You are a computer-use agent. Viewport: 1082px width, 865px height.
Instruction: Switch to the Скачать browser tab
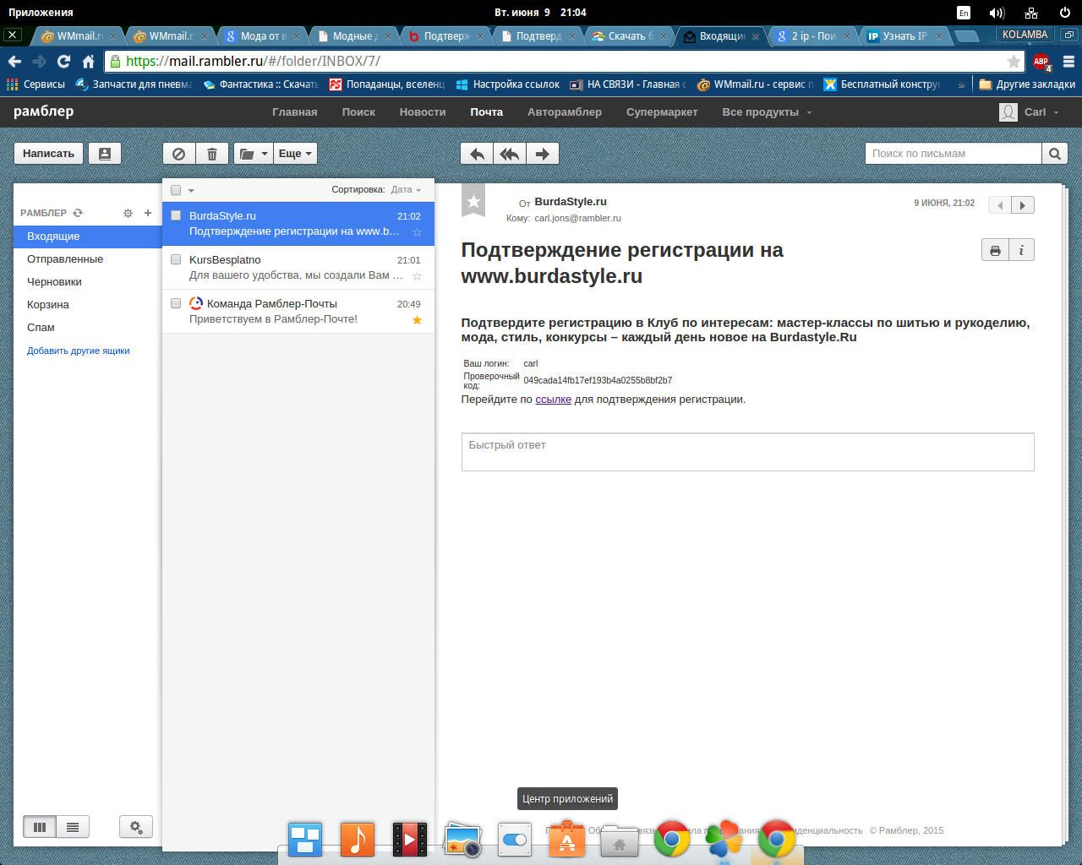630,36
